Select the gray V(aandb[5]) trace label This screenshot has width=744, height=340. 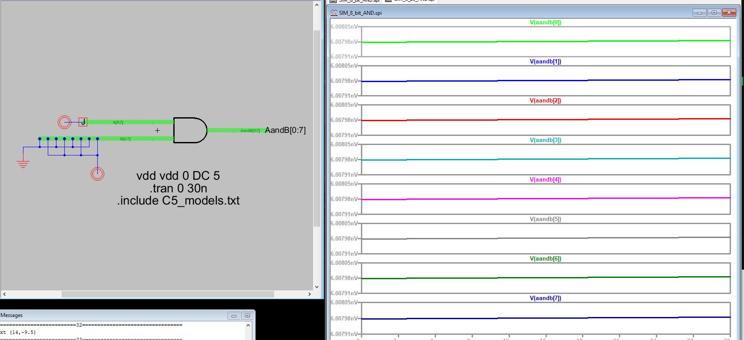[x=546, y=219]
